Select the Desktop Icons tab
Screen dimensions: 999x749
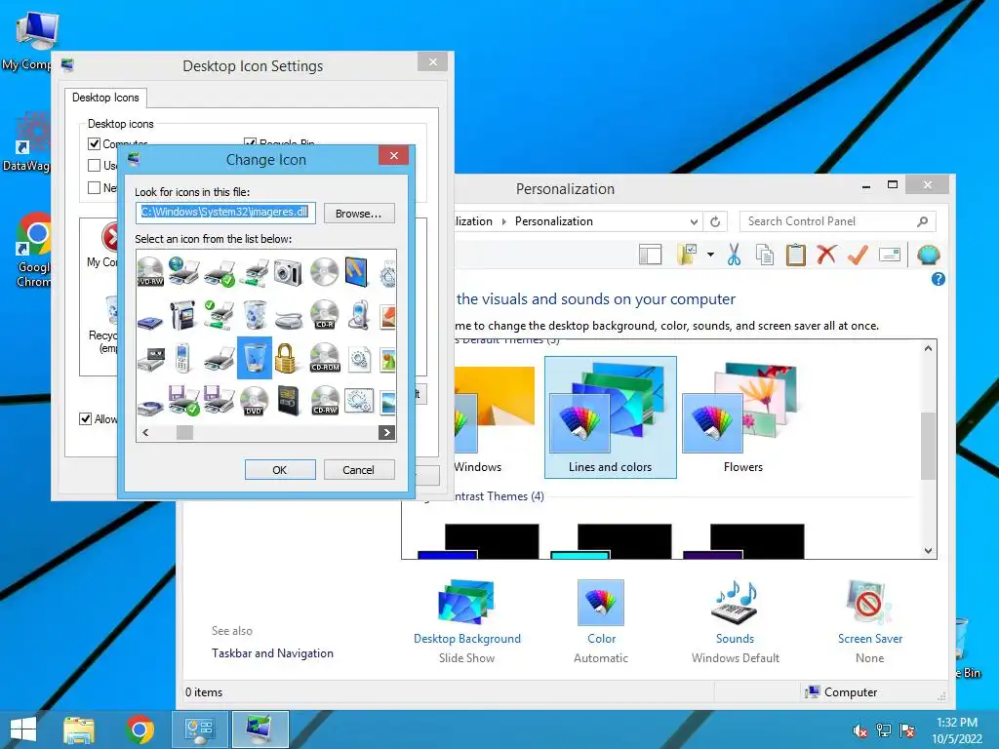[x=105, y=98]
